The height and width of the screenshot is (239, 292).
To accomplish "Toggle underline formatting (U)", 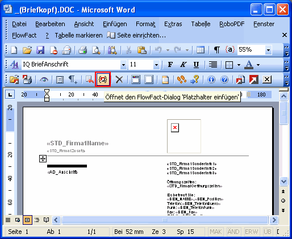I will point(196,65).
